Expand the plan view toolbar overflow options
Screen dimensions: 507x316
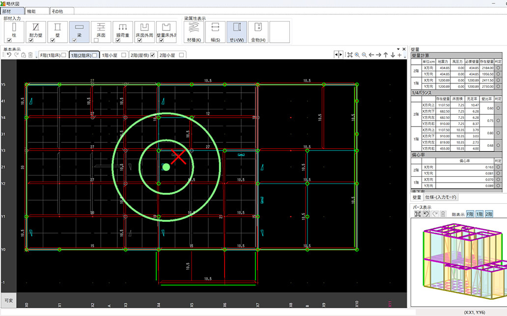click(x=405, y=56)
